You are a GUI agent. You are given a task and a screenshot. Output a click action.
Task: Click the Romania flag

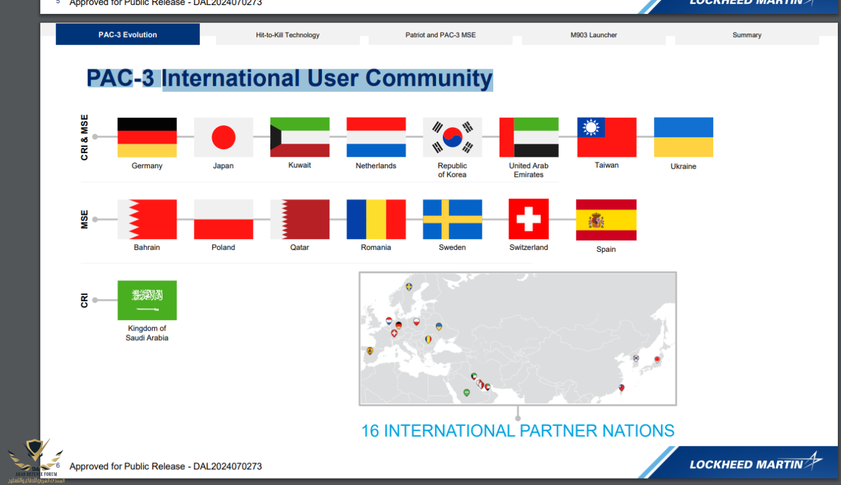[x=376, y=219]
